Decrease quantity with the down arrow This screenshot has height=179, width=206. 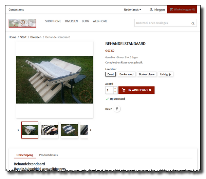115,92
